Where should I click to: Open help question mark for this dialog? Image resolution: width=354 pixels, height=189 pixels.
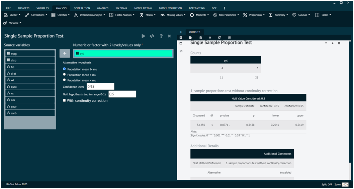[x=161, y=36]
